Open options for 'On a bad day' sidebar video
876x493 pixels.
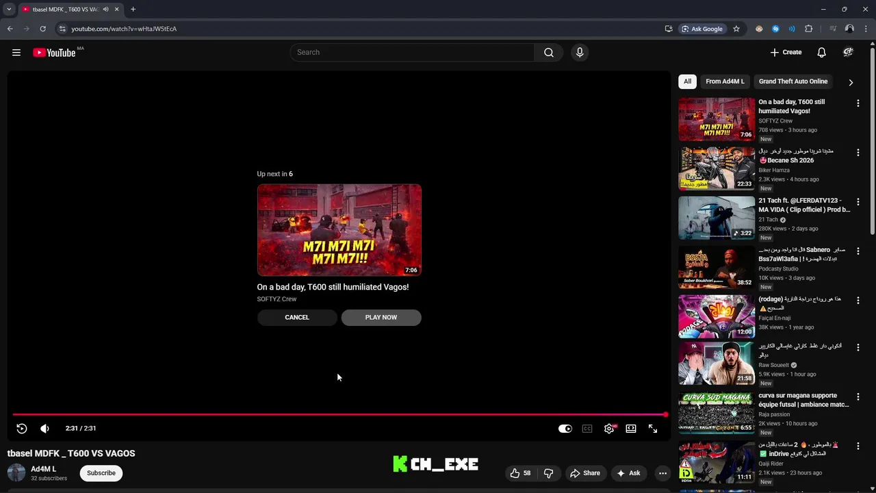click(858, 103)
